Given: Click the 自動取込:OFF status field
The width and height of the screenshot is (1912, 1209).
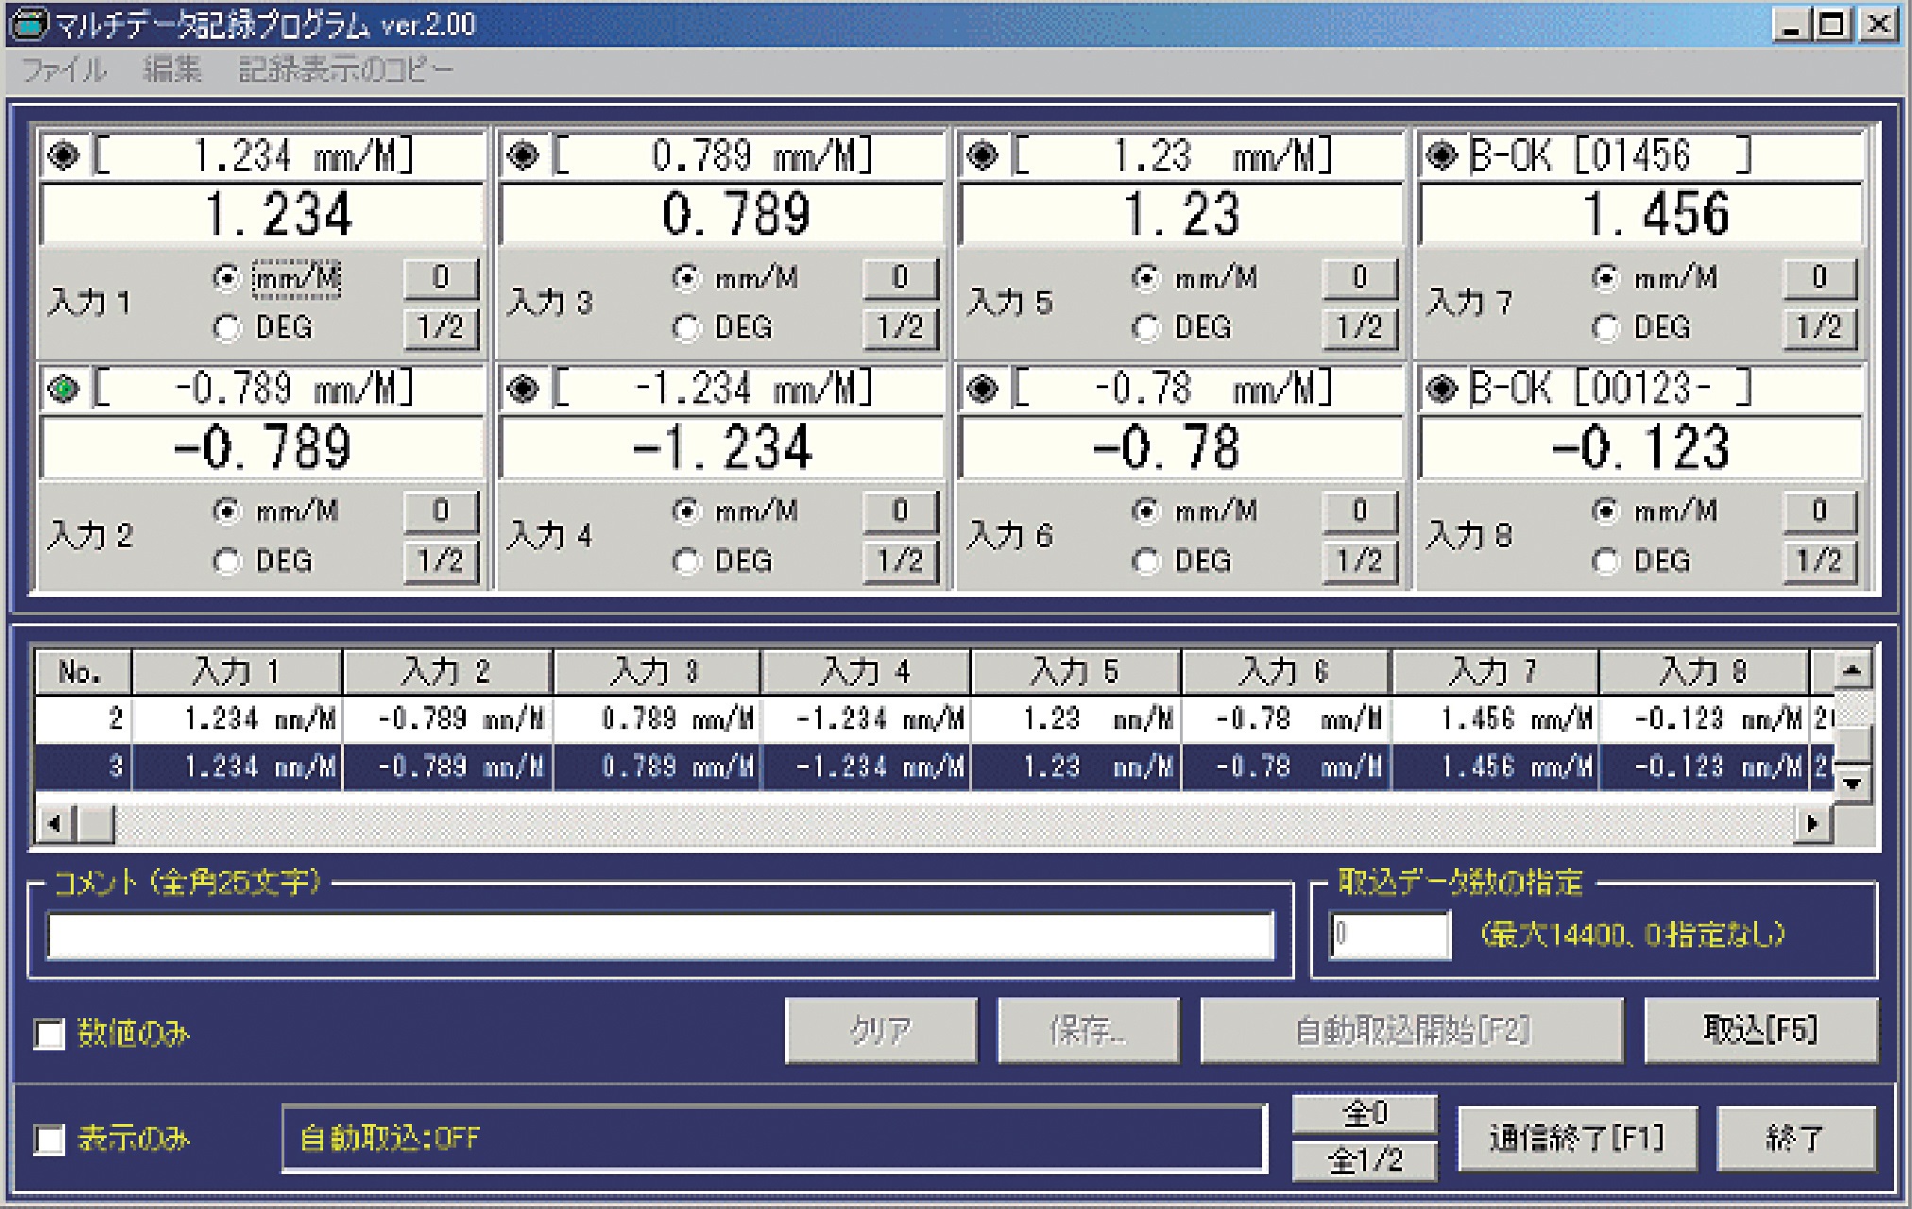Looking at the screenshot, I should point(774,1139).
